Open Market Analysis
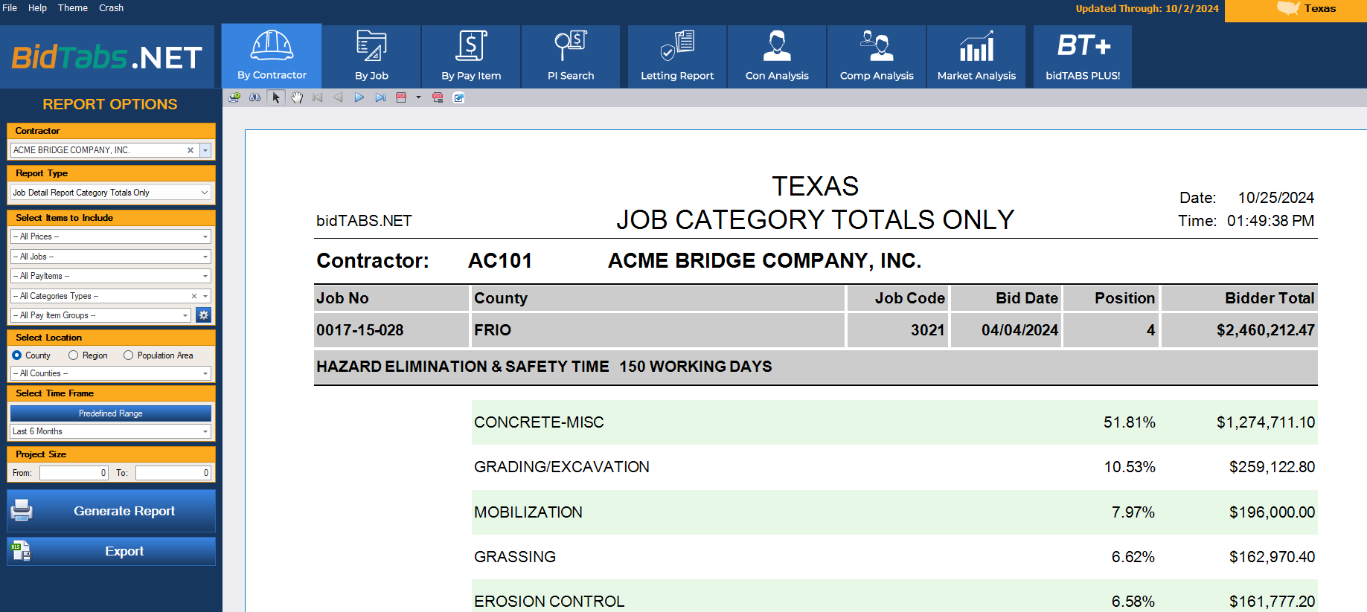Image resolution: width=1367 pixels, height=612 pixels. pos(976,57)
